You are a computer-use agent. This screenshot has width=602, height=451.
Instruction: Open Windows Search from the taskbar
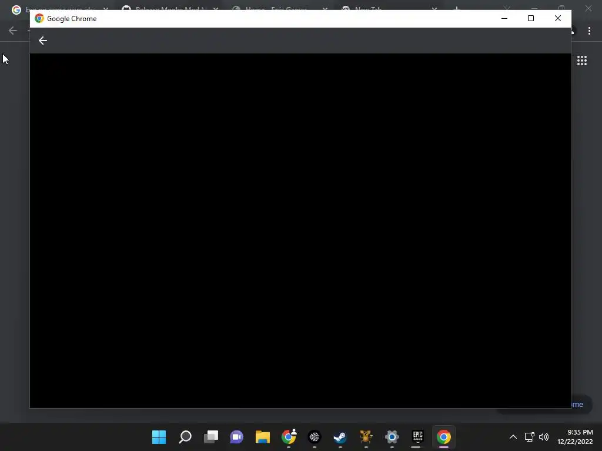[x=185, y=437]
